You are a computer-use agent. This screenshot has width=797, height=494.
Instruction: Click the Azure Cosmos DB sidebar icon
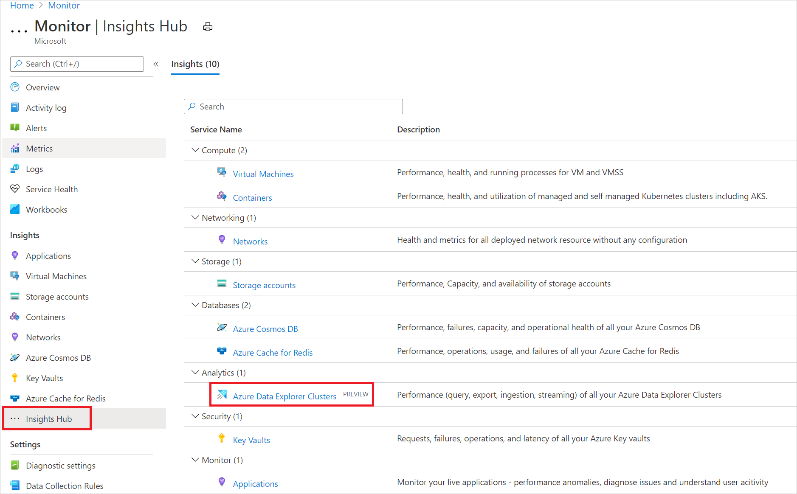(15, 357)
